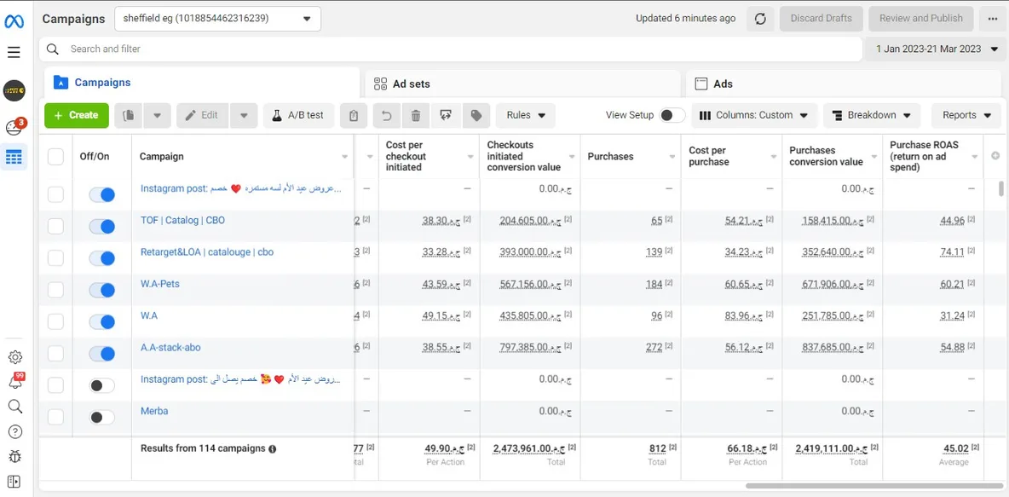Click the green Create button

77,115
